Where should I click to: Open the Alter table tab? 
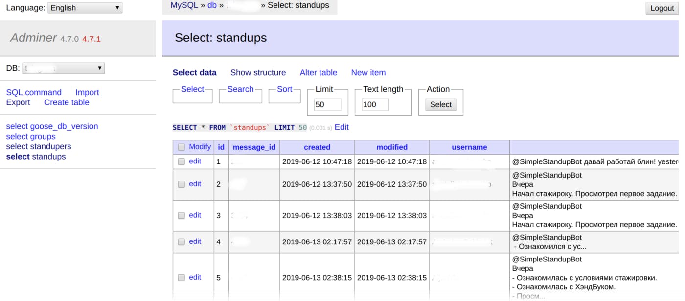[319, 72]
